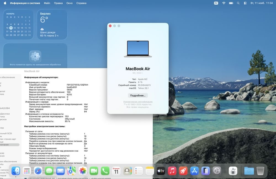Open Contacts from the Dock
Image resolution: width=276 pixels, height=179 pixels.
pyautogui.click(x=128, y=171)
